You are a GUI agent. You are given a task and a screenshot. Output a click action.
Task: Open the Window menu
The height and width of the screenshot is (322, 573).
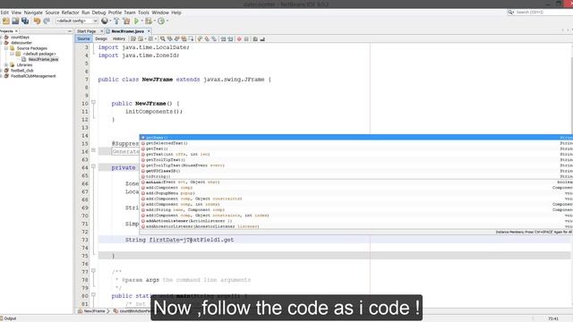[160, 13]
